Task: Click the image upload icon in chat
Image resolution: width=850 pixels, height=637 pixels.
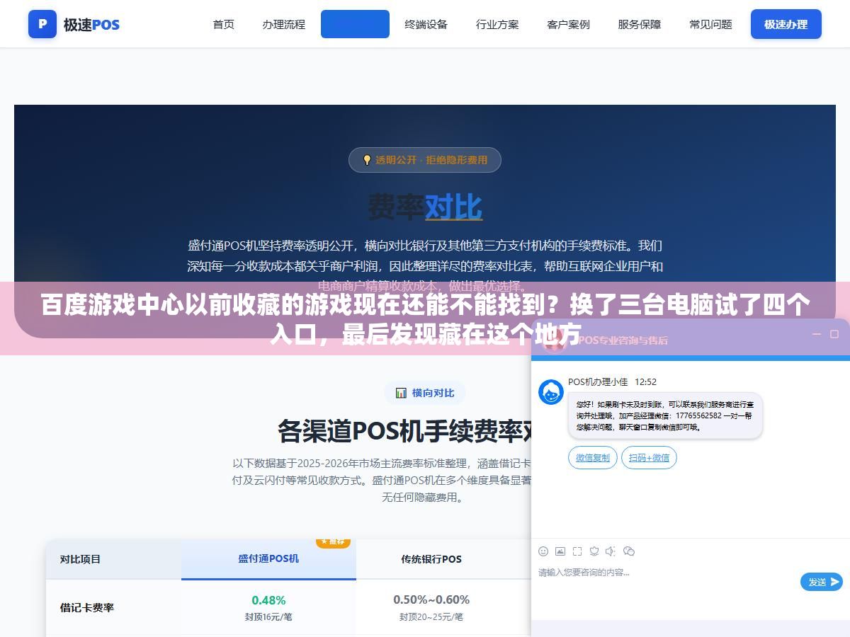Action: coord(560,551)
